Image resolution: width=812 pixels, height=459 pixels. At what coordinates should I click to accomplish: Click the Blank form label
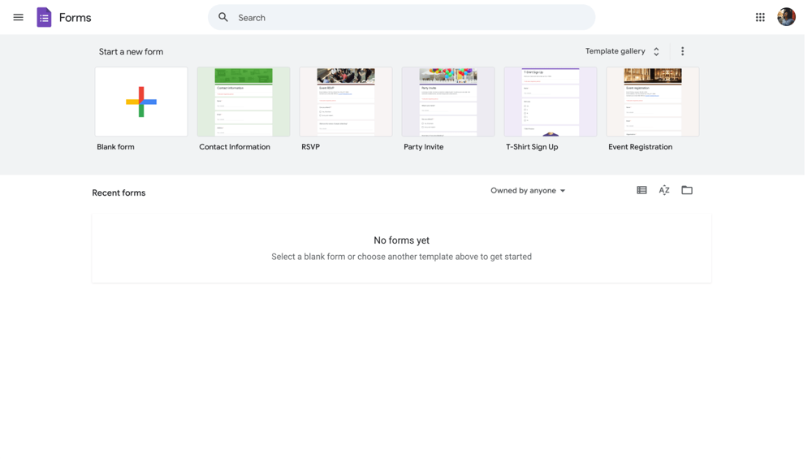[x=115, y=147]
